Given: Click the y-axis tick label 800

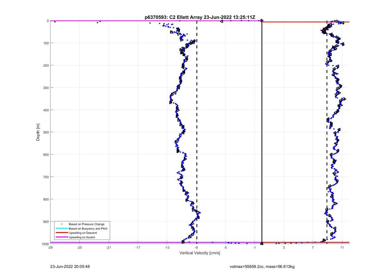Looking at the screenshot, I should (46, 199).
